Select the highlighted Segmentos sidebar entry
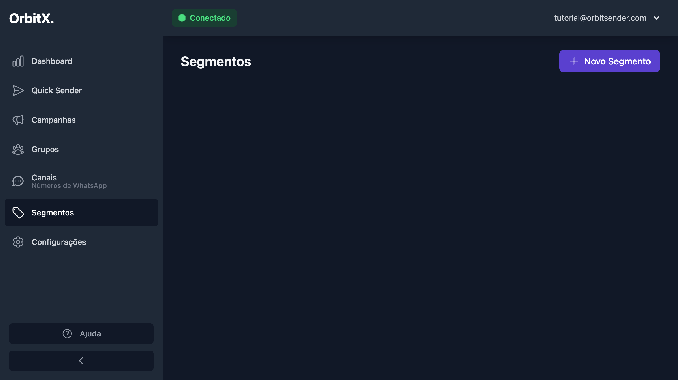This screenshot has width=678, height=380. (x=81, y=213)
